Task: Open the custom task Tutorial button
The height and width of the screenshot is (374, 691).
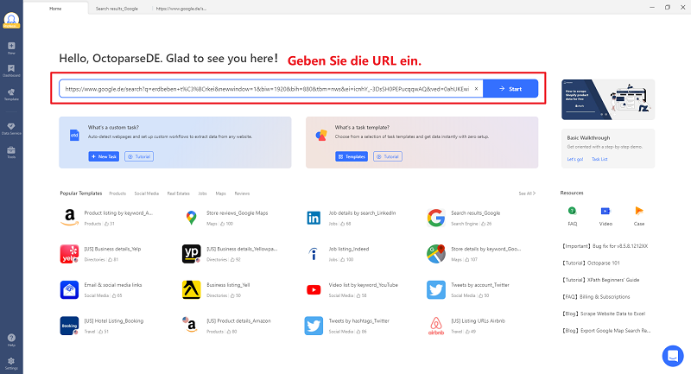Action: tap(139, 156)
